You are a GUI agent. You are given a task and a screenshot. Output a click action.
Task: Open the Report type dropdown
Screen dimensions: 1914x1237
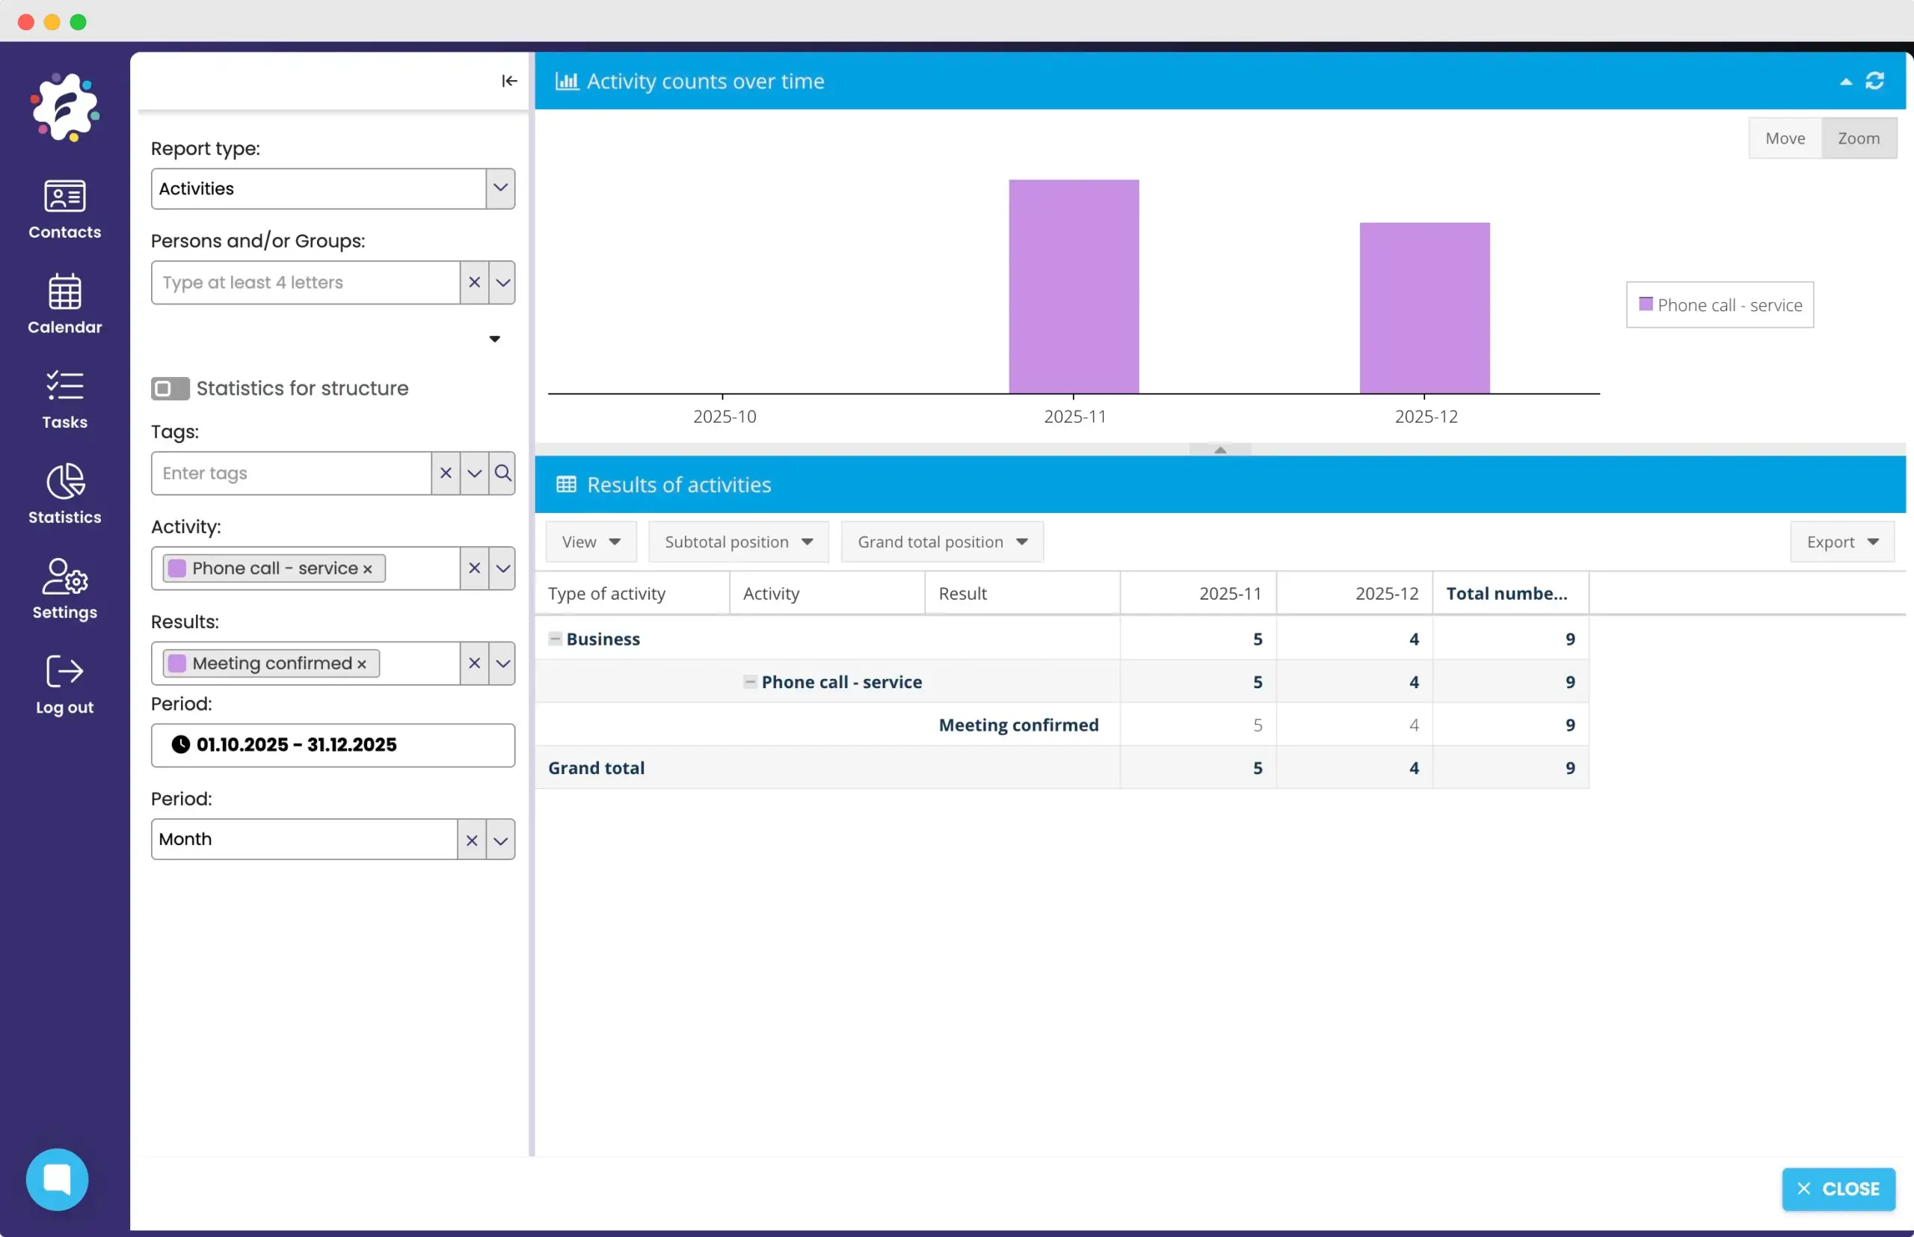pyautogui.click(x=500, y=188)
